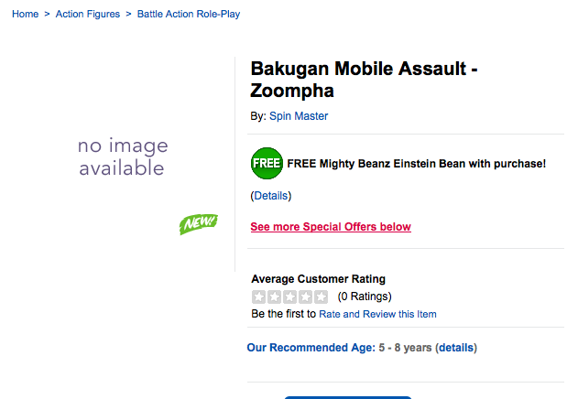567x399 pixels.
Task: Select the third rating star
Action: point(290,297)
